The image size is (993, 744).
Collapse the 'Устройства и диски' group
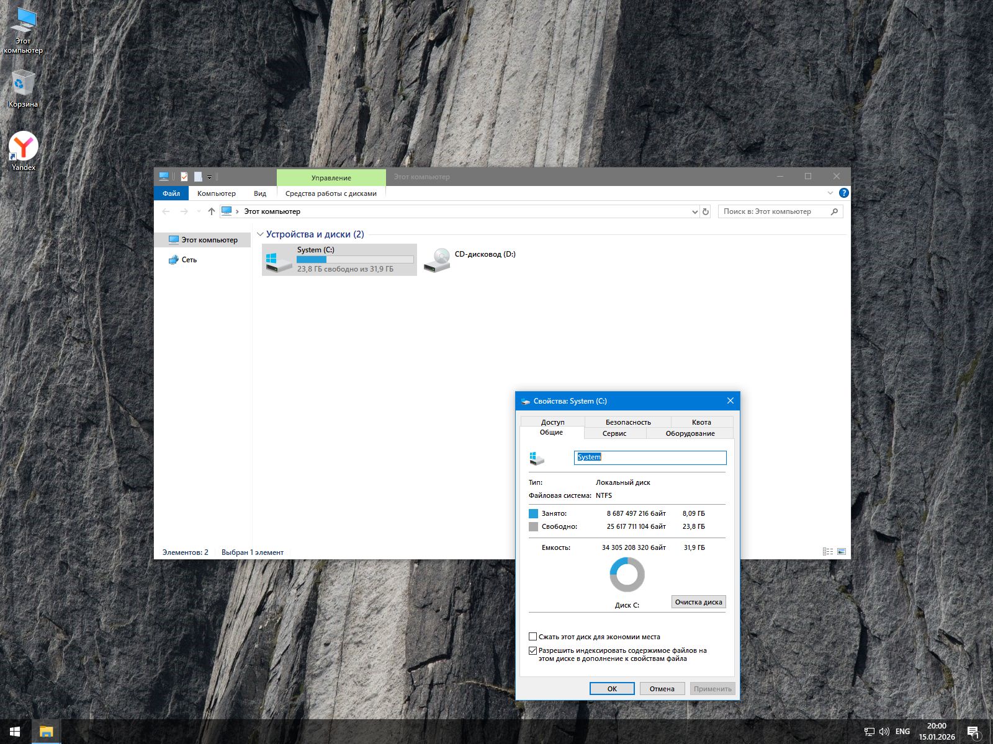click(260, 234)
